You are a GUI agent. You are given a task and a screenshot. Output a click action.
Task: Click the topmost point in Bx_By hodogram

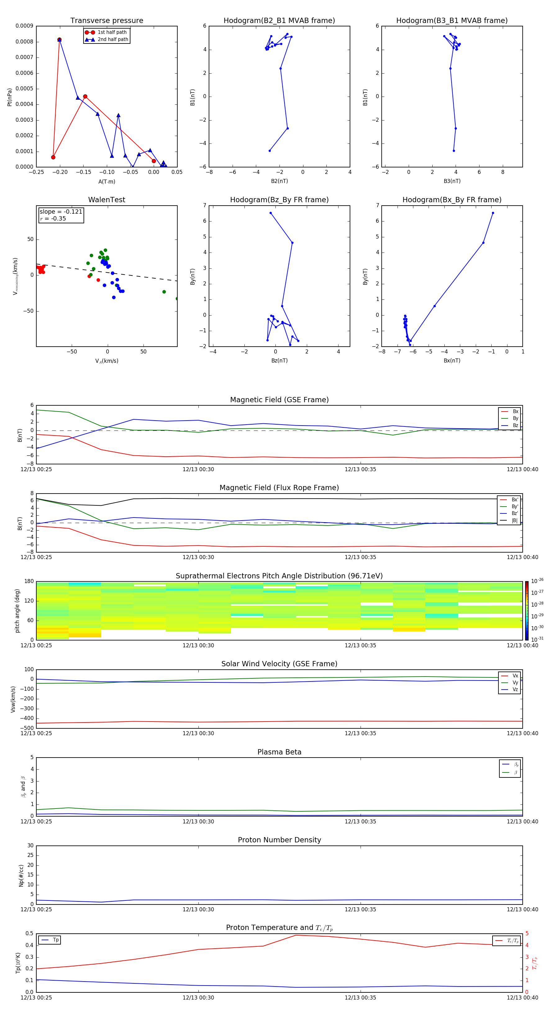[493, 213]
